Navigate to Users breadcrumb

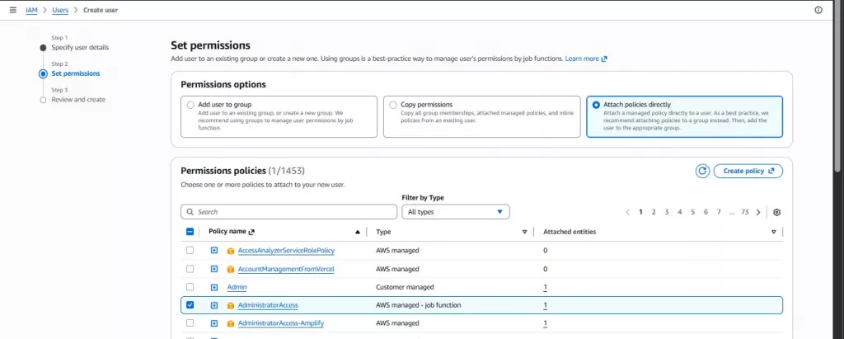[x=60, y=10]
